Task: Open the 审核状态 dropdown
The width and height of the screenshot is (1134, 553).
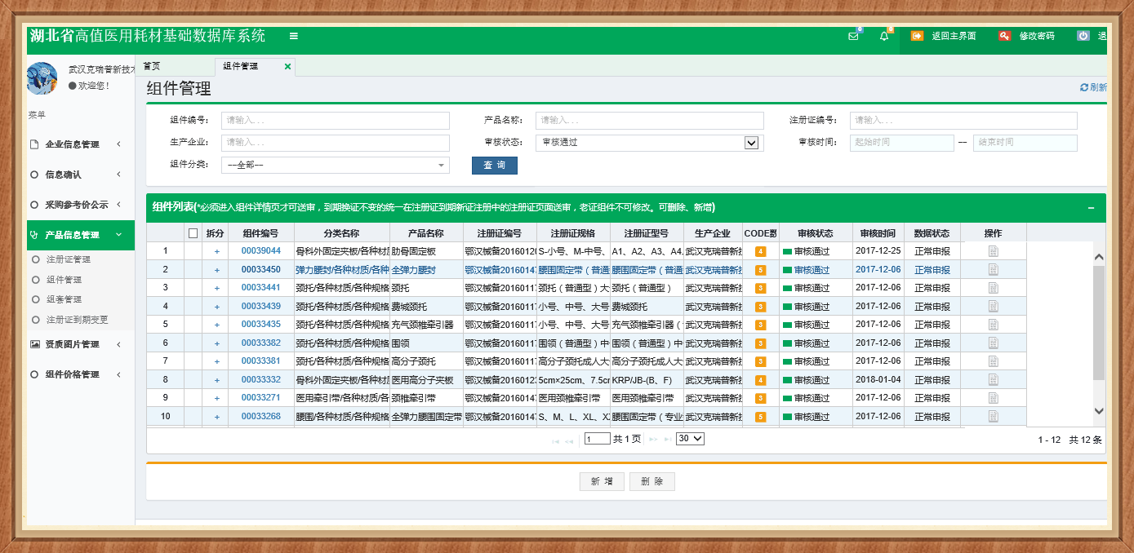Action: pyautogui.click(x=751, y=143)
